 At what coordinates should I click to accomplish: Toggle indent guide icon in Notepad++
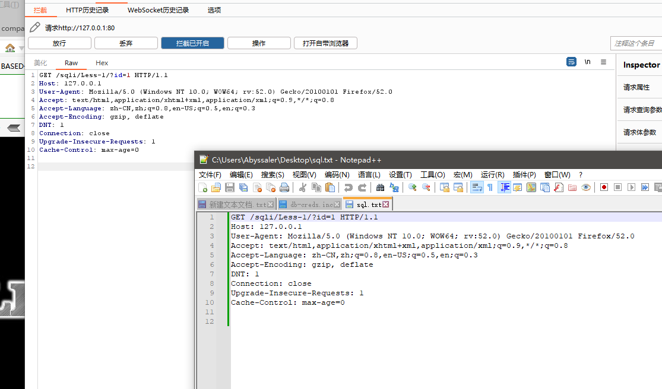(x=504, y=187)
